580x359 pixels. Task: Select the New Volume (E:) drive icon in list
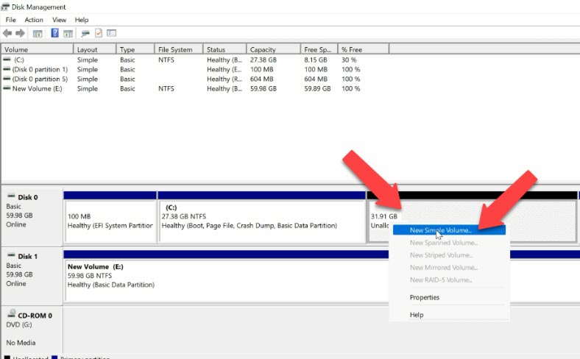click(x=7, y=88)
